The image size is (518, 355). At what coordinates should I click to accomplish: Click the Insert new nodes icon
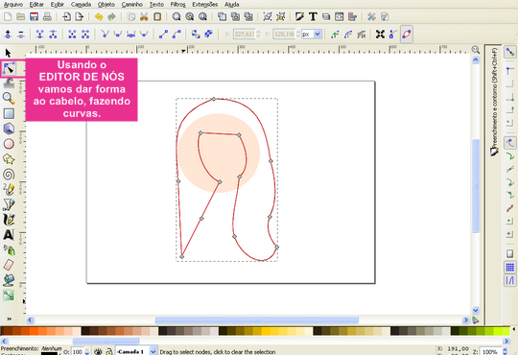click(9, 34)
